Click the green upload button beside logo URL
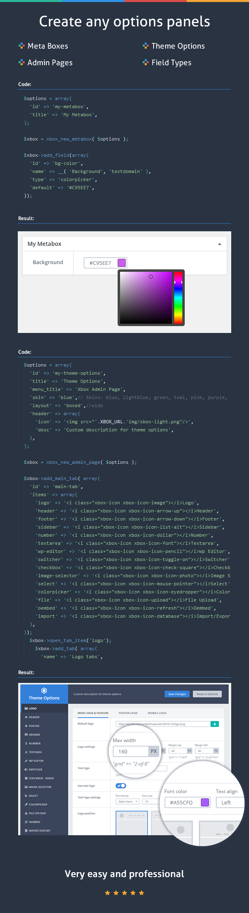249x913 pixels. (215, 724)
